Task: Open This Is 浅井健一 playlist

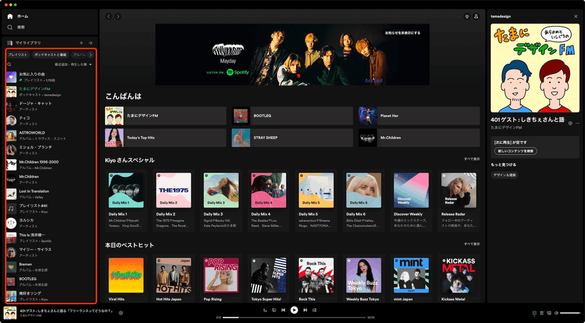Action: point(51,237)
